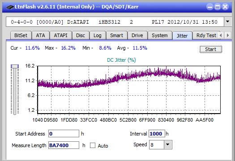
Task: Click the Start button
Action: pos(210,49)
